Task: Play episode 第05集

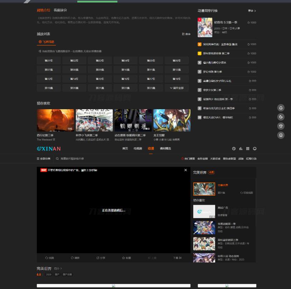Action: click(151, 61)
